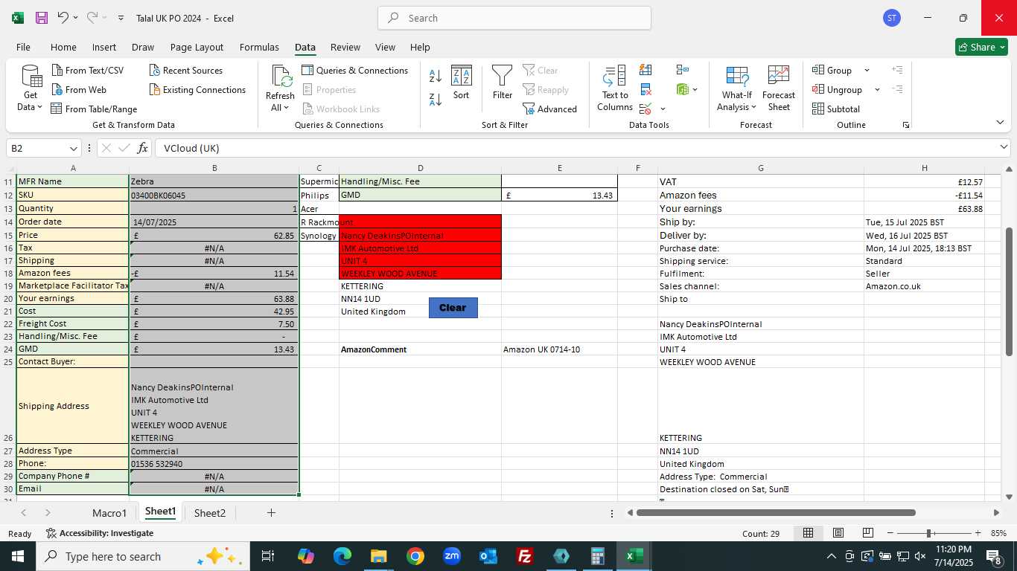
Task: Switch to Page Break Preview
Action: tap(867, 533)
